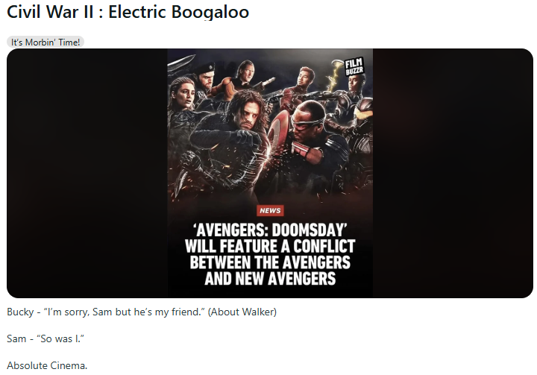Viewport: 537px width, 375px height.
Task: Open the post title Civil War II
Action: point(128,12)
